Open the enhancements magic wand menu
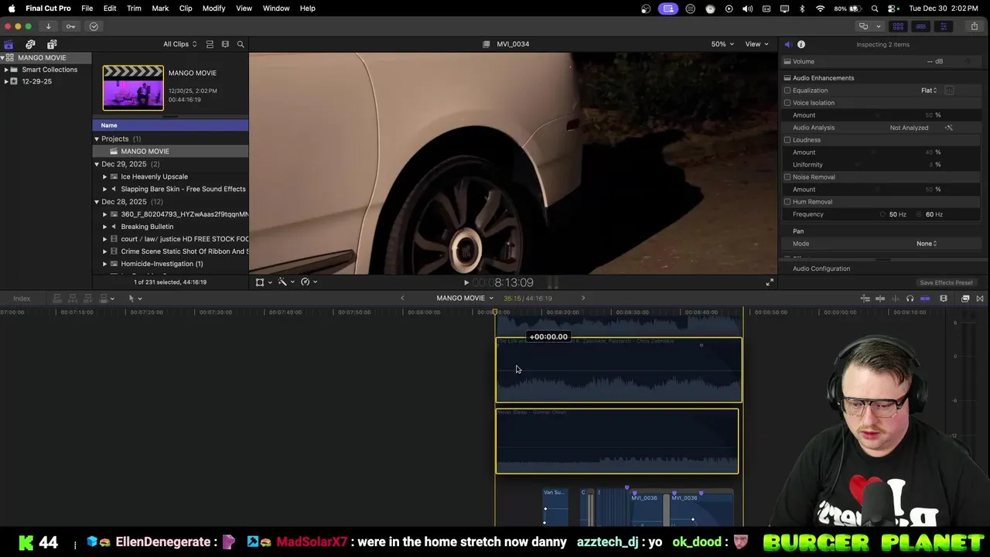The height and width of the screenshot is (557, 990). pos(286,282)
